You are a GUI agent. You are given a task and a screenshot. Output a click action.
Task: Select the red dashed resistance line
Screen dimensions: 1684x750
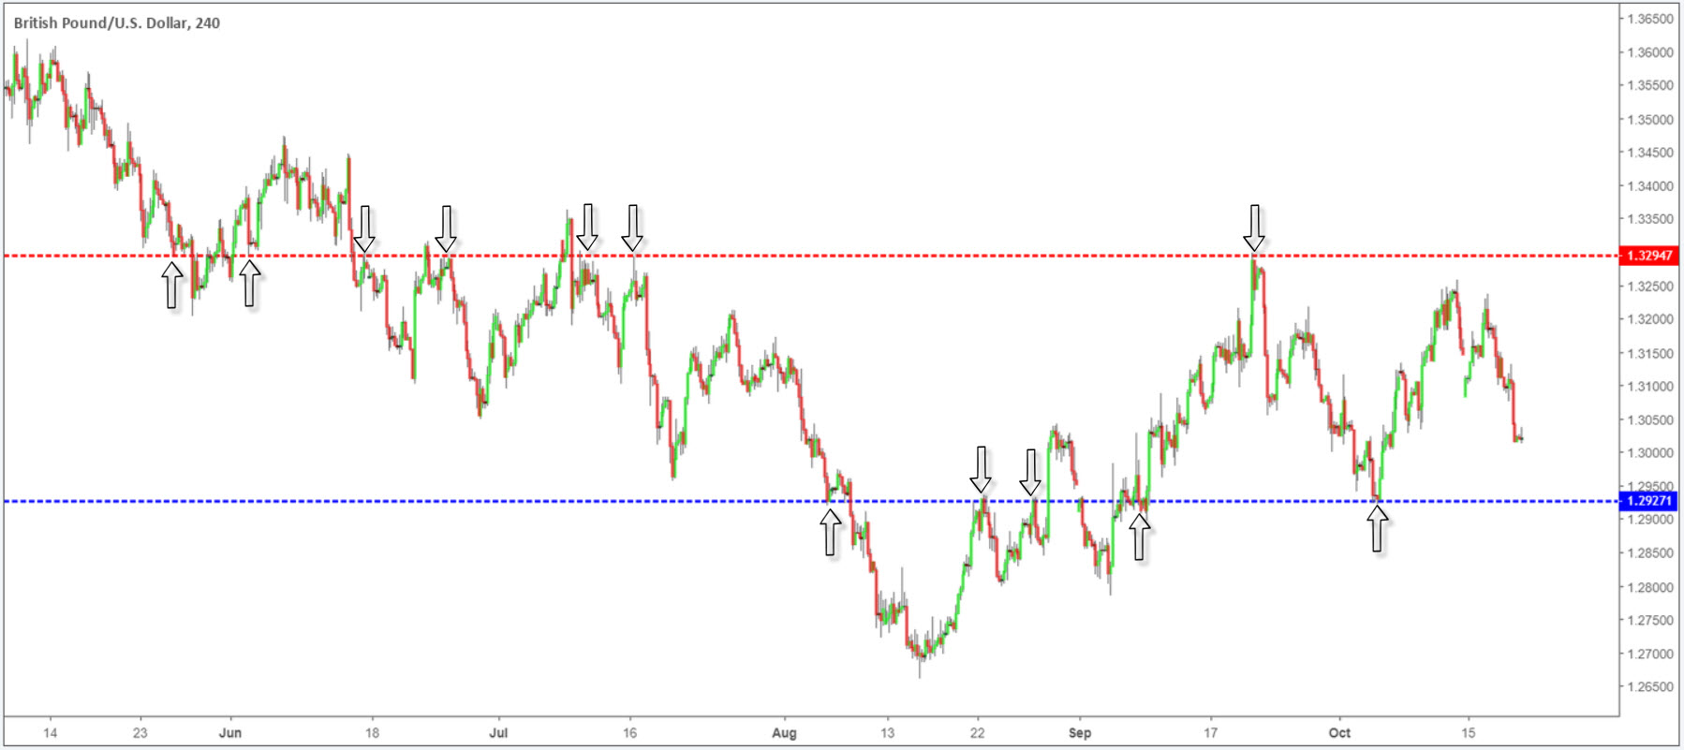(811, 255)
